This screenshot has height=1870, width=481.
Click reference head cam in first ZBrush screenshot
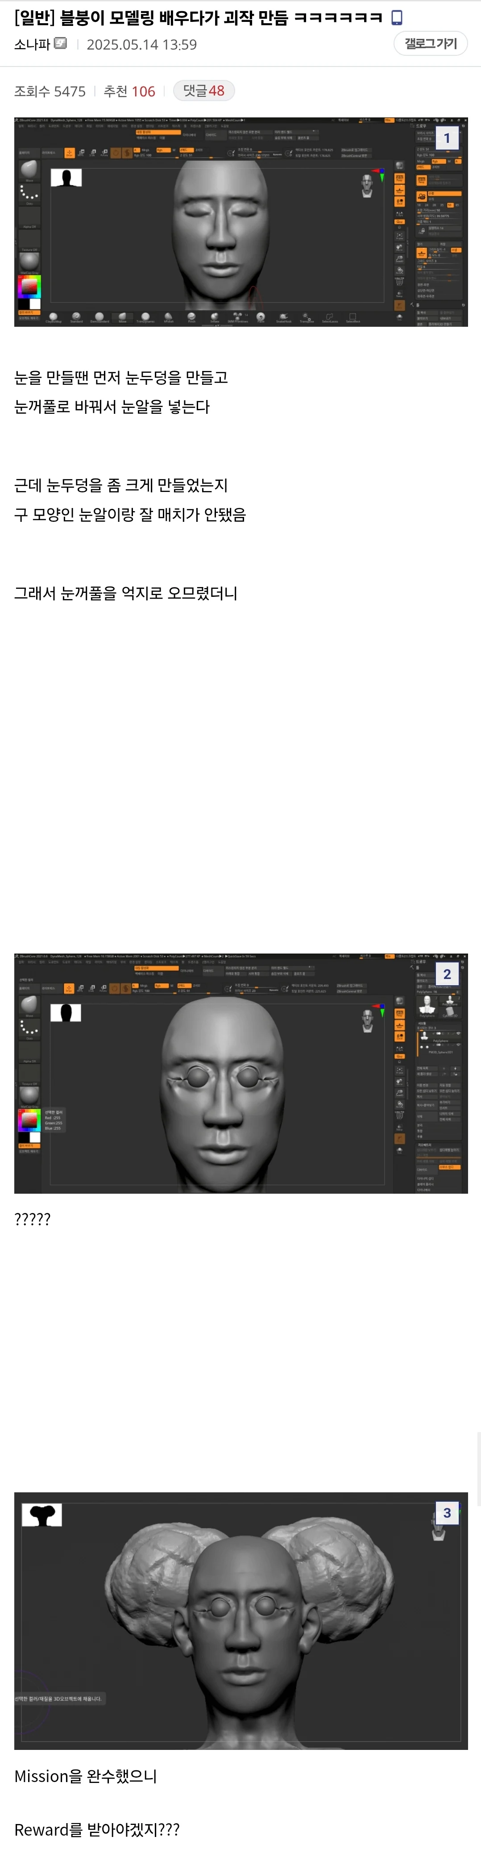pos(367,186)
